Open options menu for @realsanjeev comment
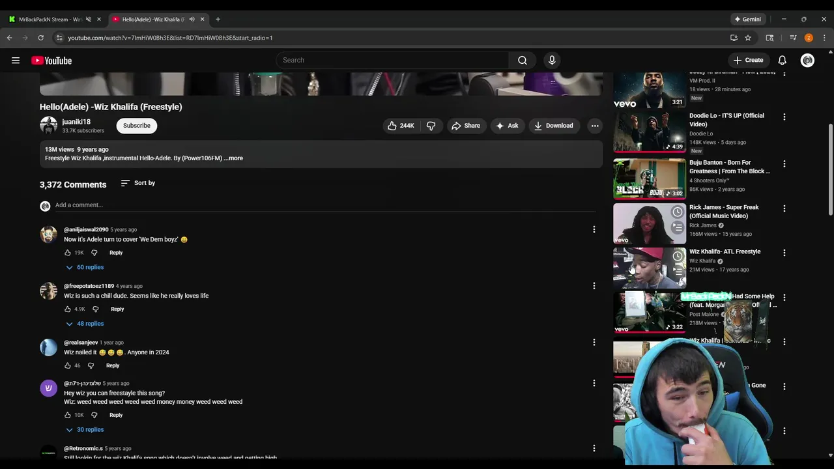 click(594, 342)
